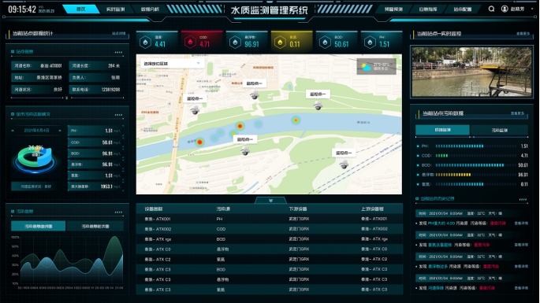
Task: Click the BOD progress bar in pollution data
Action: [x=470, y=165]
